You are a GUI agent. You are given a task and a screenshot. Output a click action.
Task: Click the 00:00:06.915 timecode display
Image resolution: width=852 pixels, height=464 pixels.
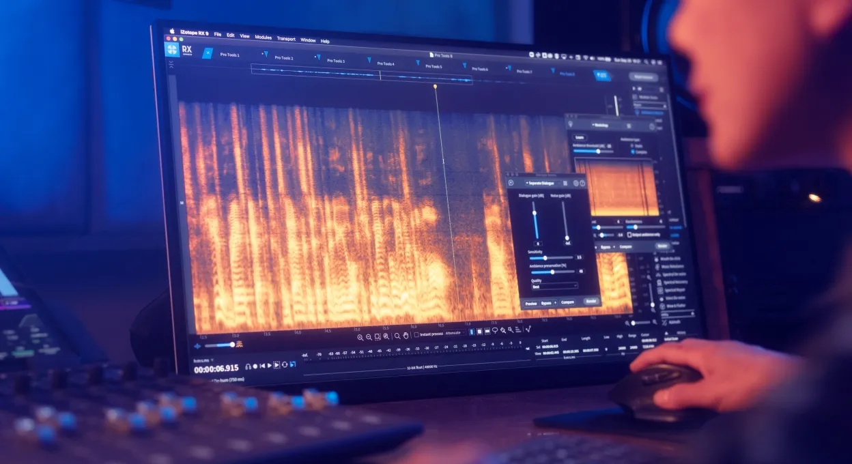pos(216,368)
